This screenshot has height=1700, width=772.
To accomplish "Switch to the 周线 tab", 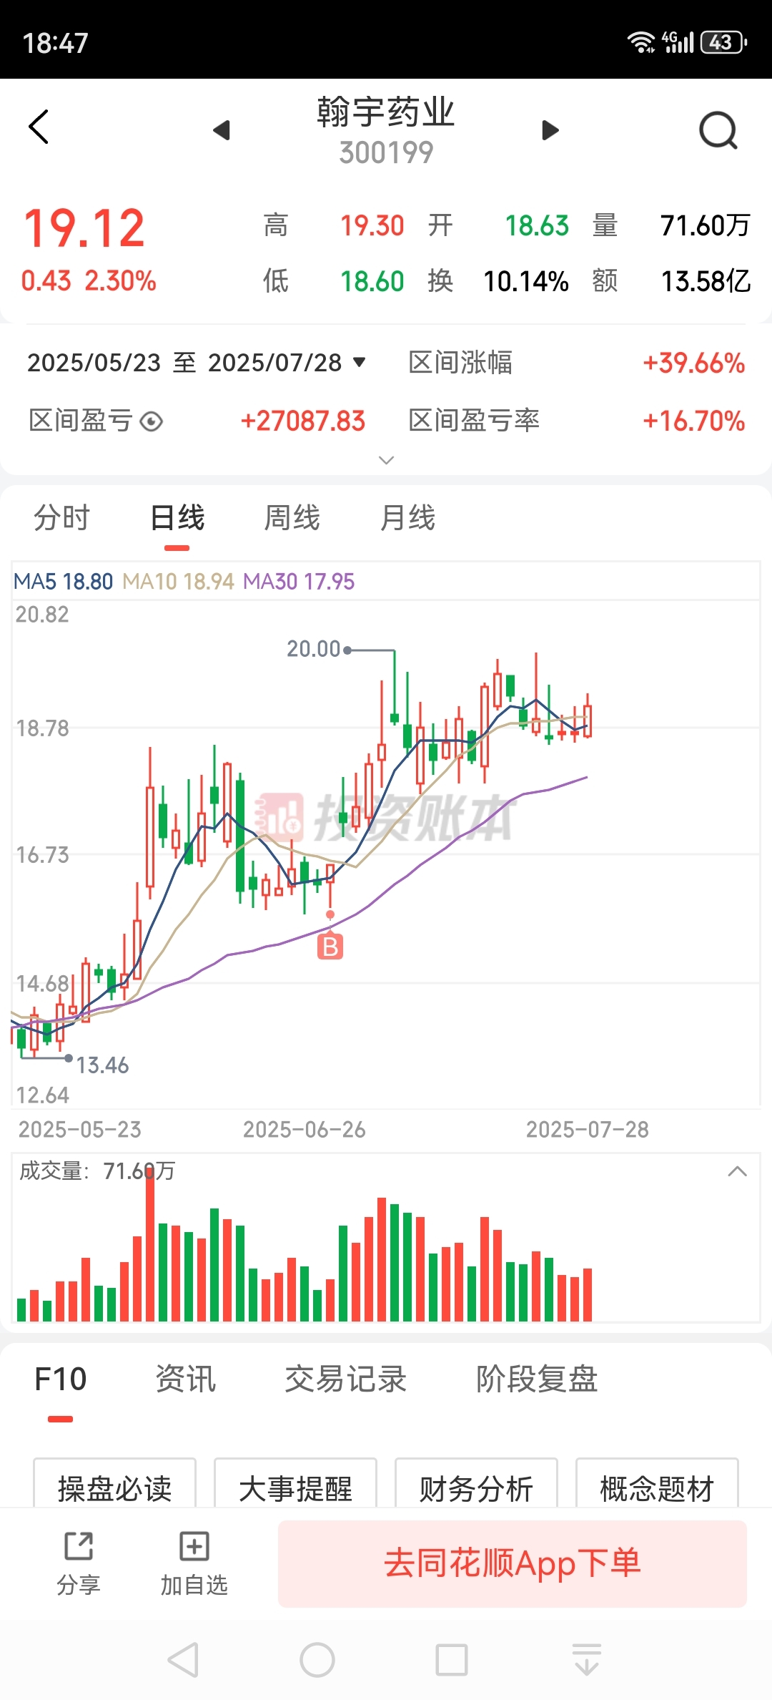I will [292, 518].
